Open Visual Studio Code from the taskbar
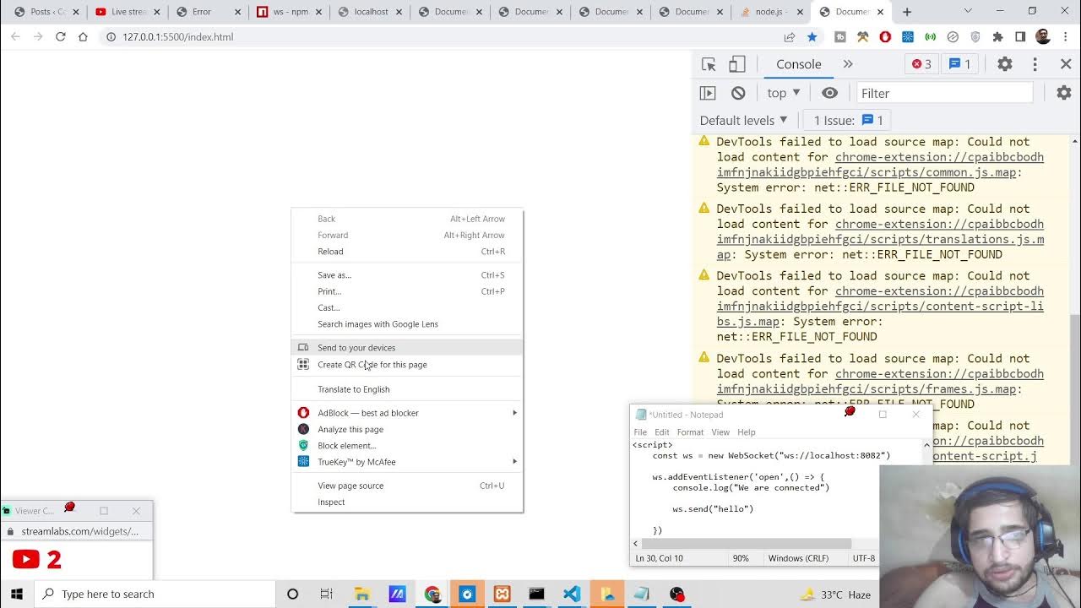The width and height of the screenshot is (1081, 608). tap(572, 594)
